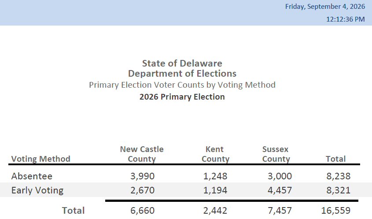Click Absentee Kent County value 1,248
Image resolution: width=372 pixels, height=219 pixels.
click(215, 176)
